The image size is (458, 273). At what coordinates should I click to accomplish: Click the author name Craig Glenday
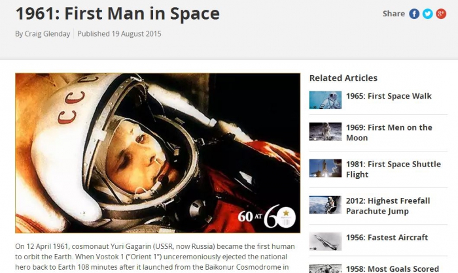47,34
